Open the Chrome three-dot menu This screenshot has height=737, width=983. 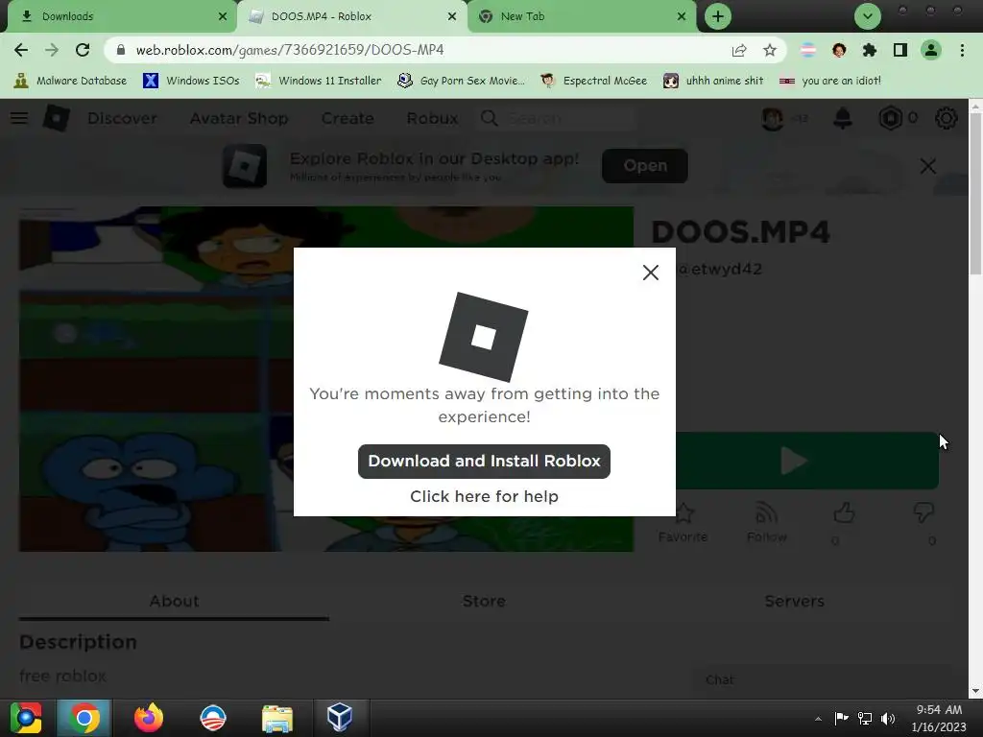(962, 50)
